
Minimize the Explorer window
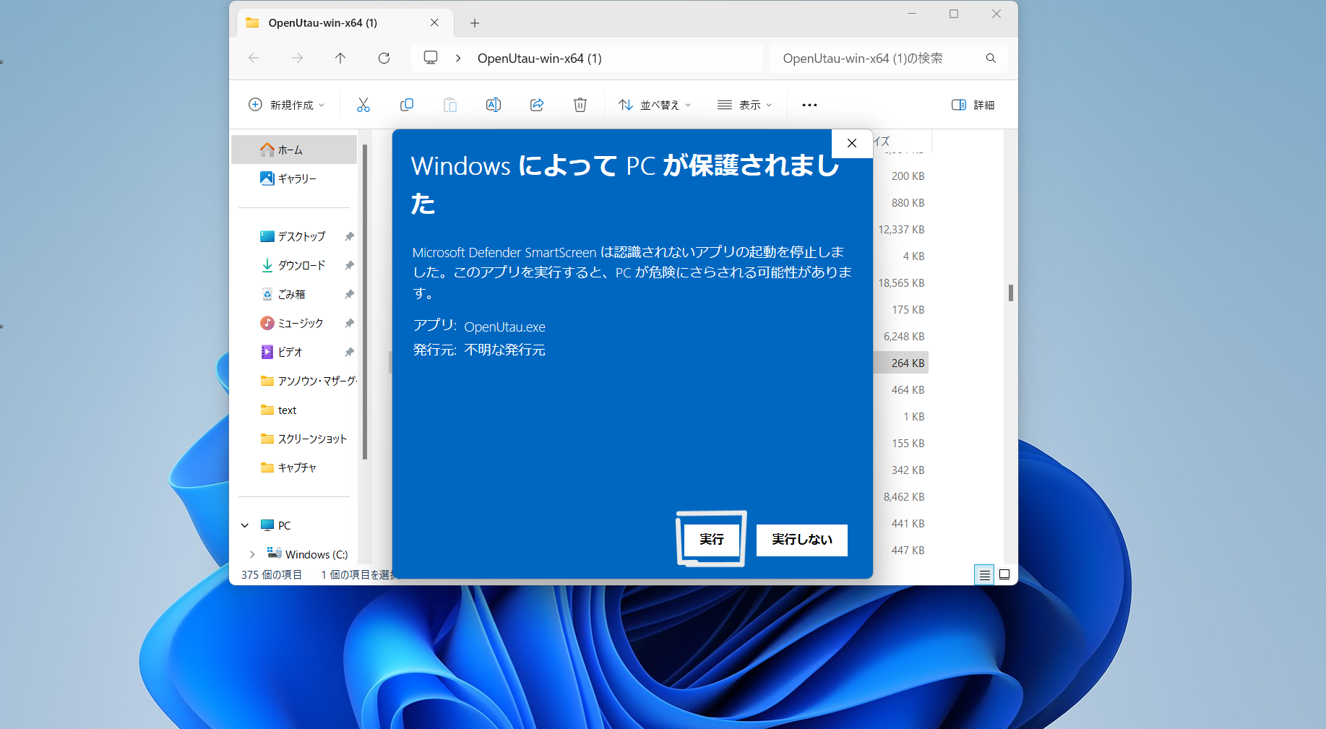[x=912, y=14]
